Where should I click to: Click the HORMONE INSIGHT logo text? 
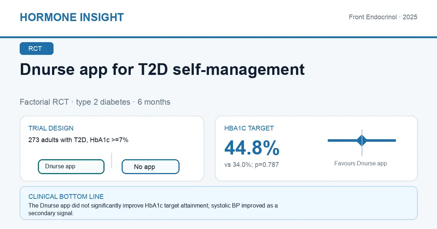(72, 17)
